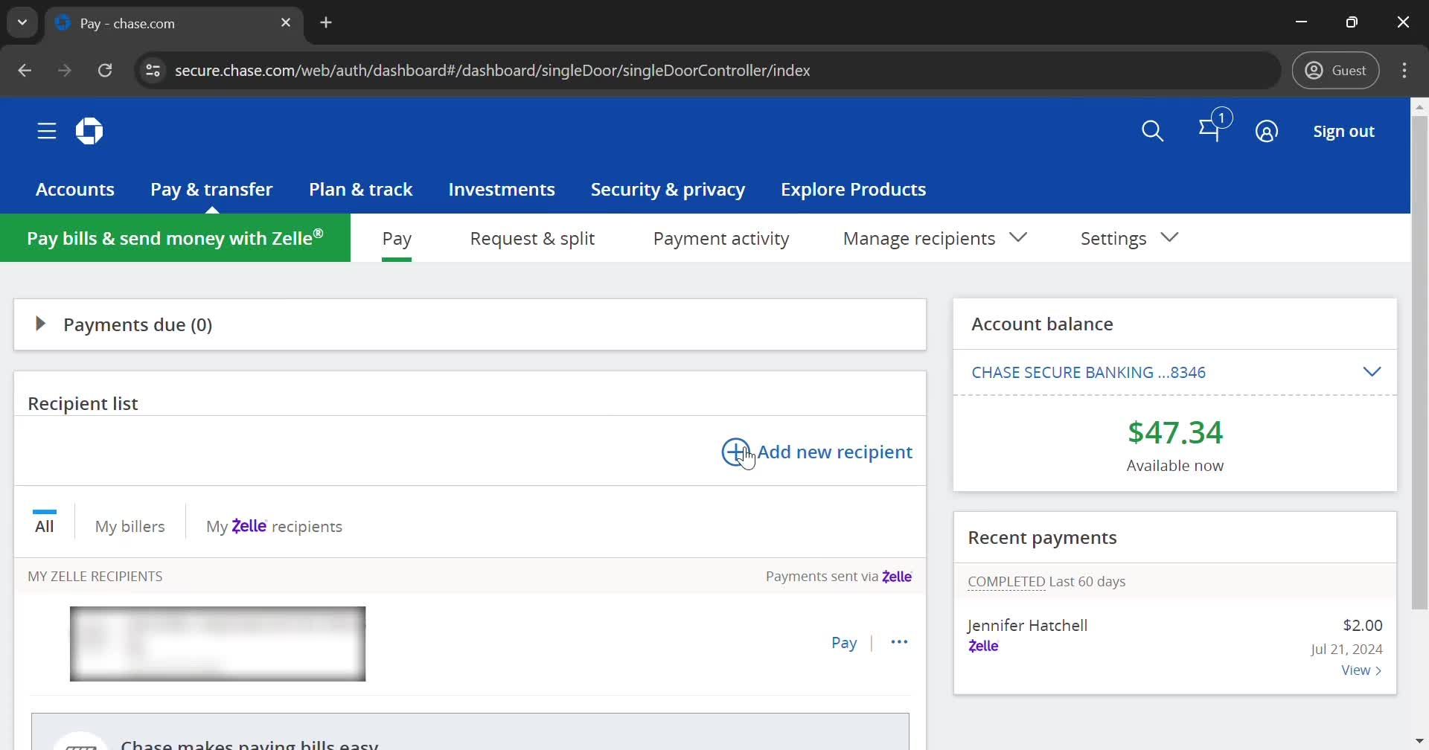Click the Add new recipient plus icon

pos(735,452)
